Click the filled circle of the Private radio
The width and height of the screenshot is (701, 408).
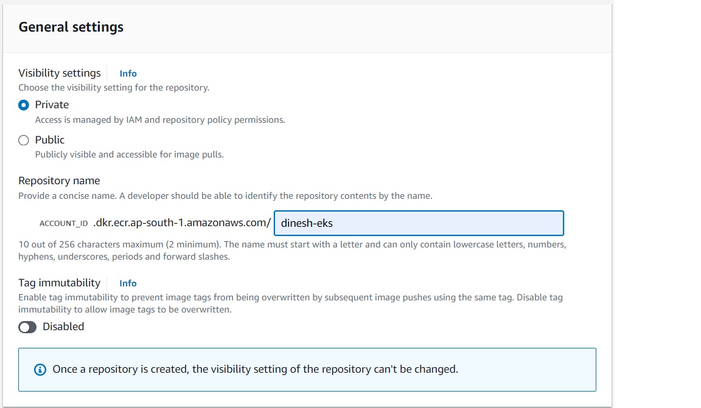pos(23,104)
